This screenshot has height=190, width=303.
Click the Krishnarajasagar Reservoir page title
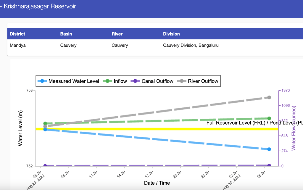(x=40, y=6)
